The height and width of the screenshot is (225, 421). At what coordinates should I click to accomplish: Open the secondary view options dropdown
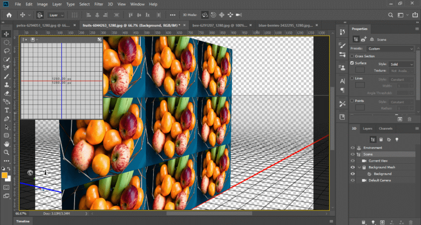pyautogui.click(x=34, y=39)
